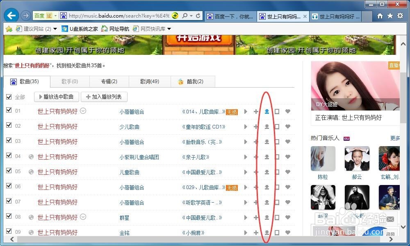Open the DY大甜甜 live stream thumbnail
The image size is (410, 246).
pos(355,86)
